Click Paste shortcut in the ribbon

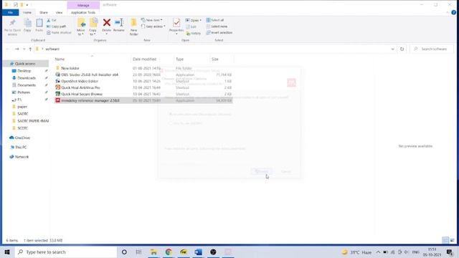pos(59,32)
